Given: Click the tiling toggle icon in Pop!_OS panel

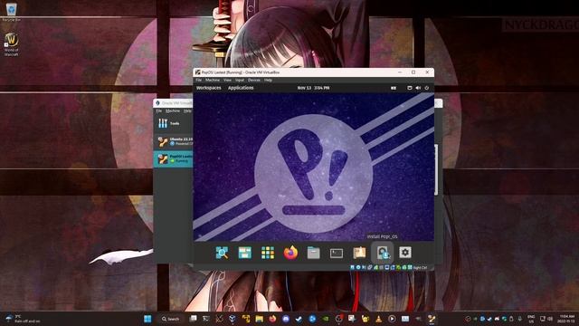Looking at the screenshot, I should (x=394, y=88).
